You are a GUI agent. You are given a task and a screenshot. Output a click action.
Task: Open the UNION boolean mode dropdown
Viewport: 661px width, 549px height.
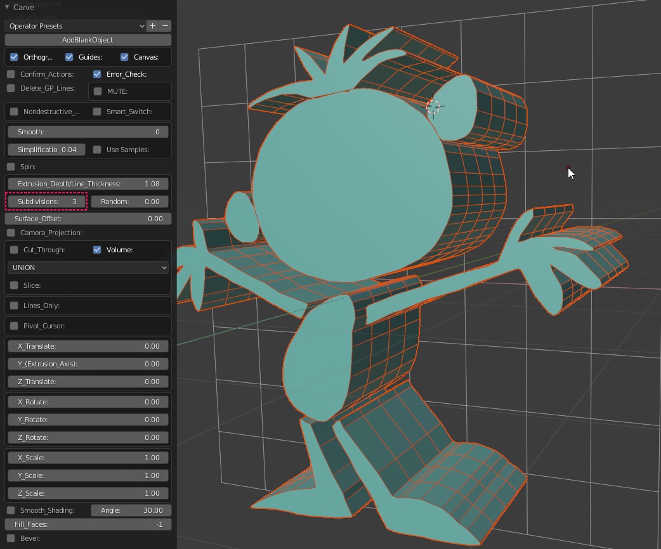[x=88, y=268]
